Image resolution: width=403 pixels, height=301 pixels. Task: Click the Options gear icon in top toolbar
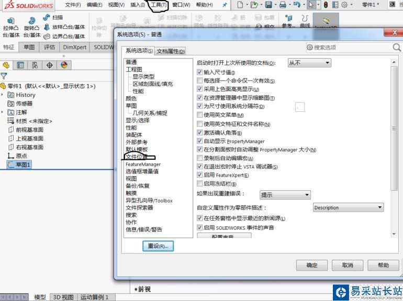(x=344, y=5)
